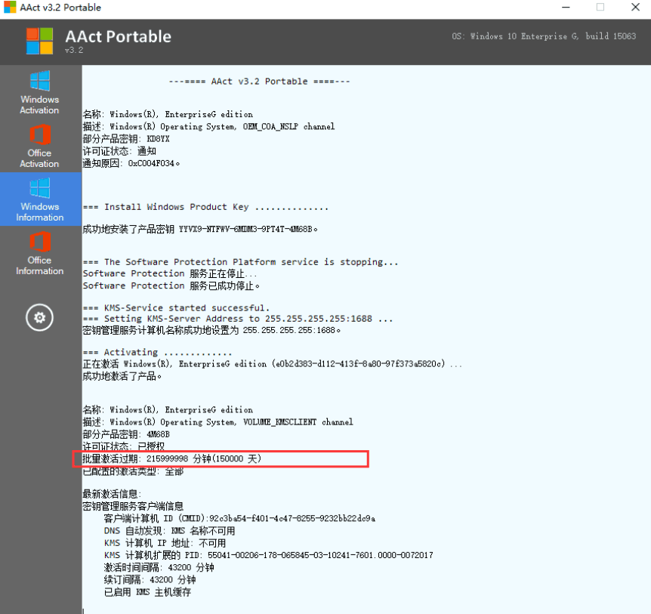Click the '续订间隔: 43200 分钟' line
This screenshot has width=651, height=614.
click(150, 579)
